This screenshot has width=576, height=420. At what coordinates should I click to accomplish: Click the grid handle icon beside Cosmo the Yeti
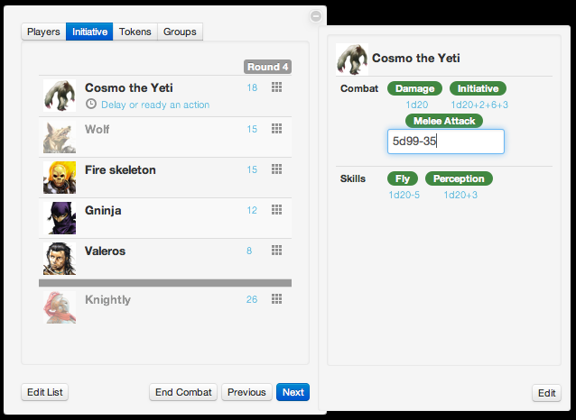[x=276, y=87]
